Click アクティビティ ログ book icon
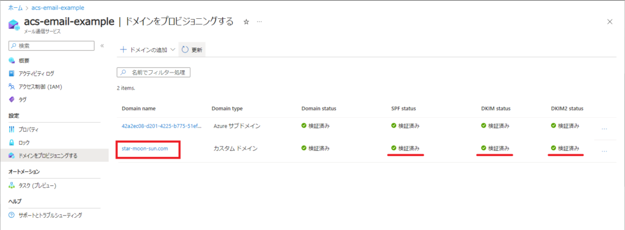This screenshot has height=230, width=625. (x=12, y=73)
